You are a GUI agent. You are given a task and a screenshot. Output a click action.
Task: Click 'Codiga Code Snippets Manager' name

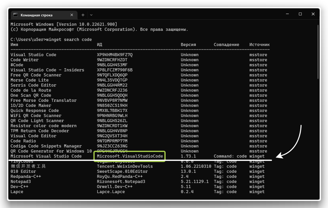tap(46, 146)
